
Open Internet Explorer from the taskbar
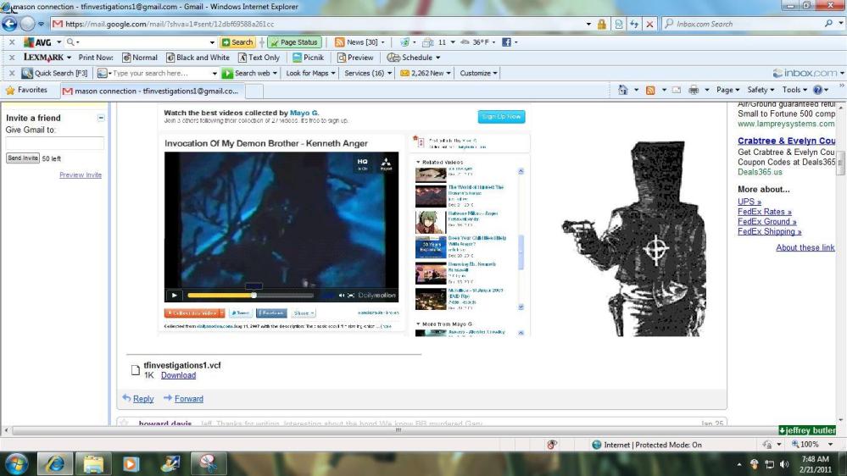click(x=54, y=463)
